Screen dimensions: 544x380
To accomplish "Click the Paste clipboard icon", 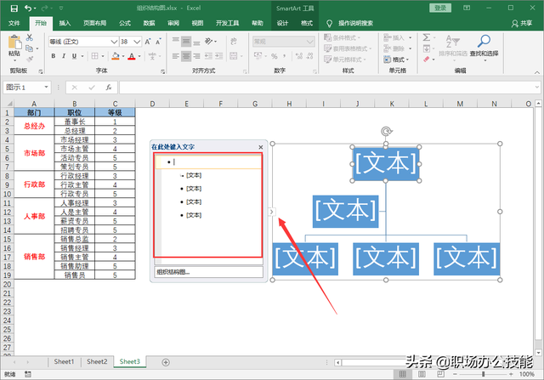I will (14, 43).
